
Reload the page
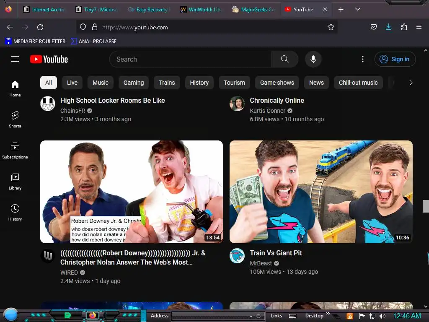(x=40, y=27)
